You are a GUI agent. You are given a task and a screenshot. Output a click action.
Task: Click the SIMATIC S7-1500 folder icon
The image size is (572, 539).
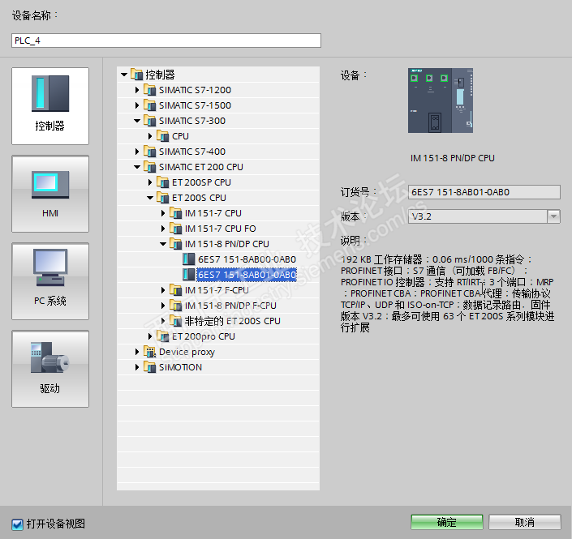[x=149, y=105]
